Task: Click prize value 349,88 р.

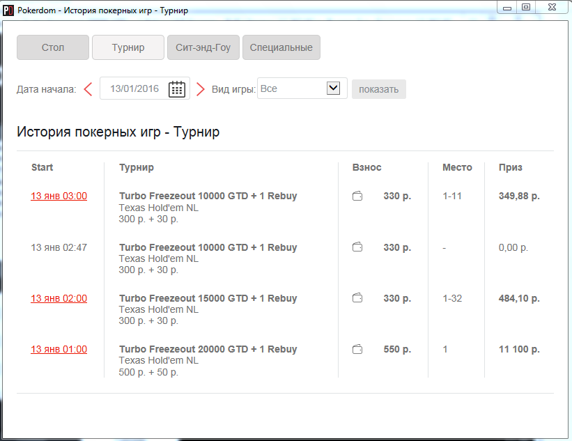Action: tap(519, 196)
